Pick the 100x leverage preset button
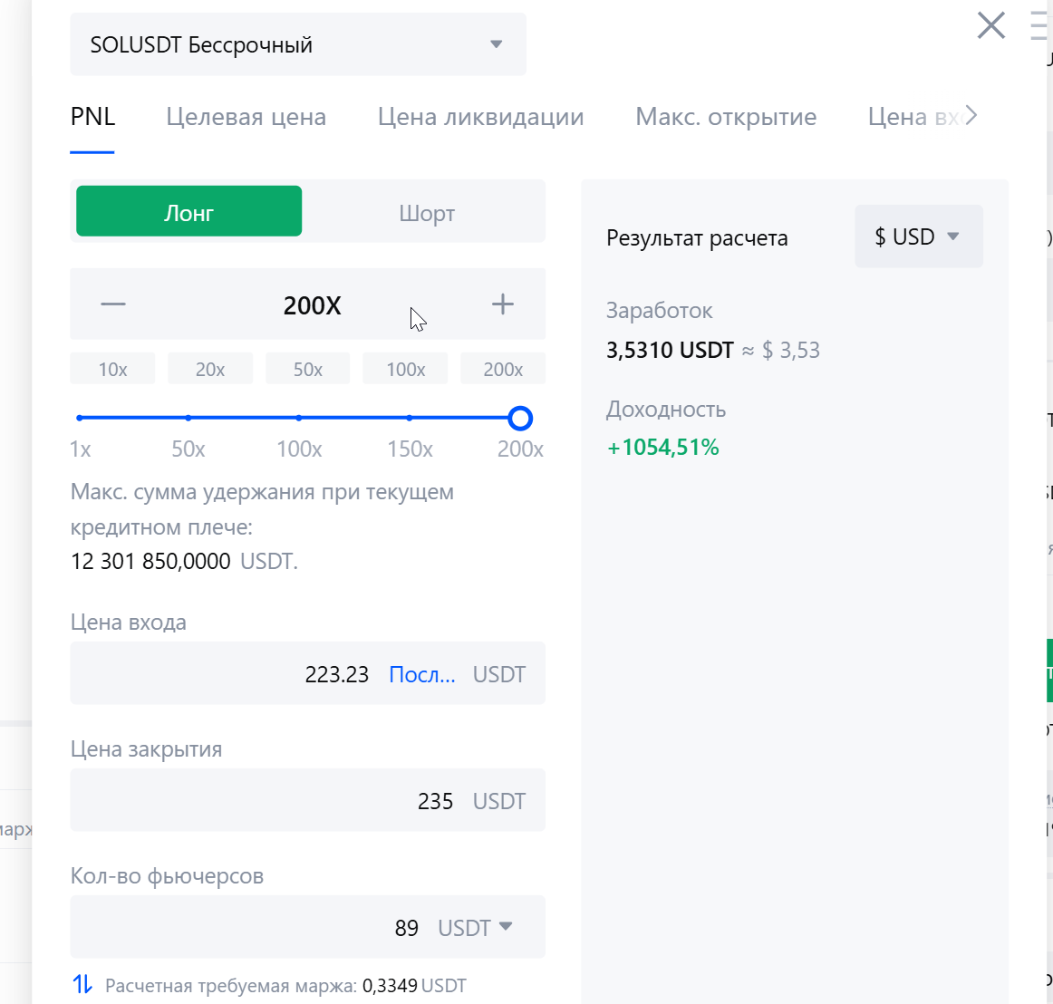 pos(405,369)
